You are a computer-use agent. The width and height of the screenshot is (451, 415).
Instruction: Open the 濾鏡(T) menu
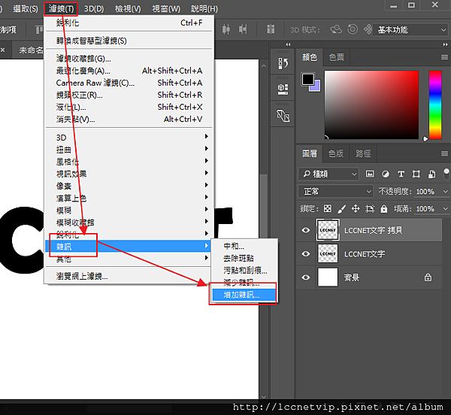tap(61, 8)
